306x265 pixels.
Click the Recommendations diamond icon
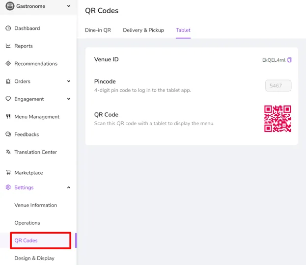pyautogui.click(x=8, y=63)
